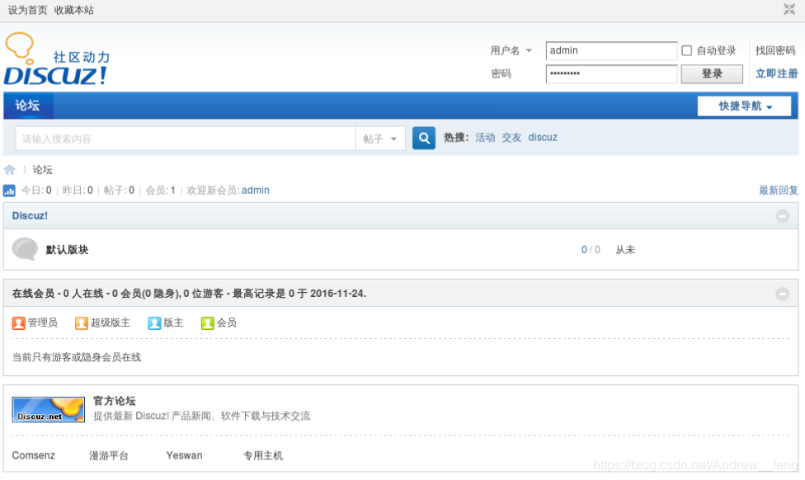The image size is (805, 480).
Task: Focus the password input field
Action: (611, 74)
